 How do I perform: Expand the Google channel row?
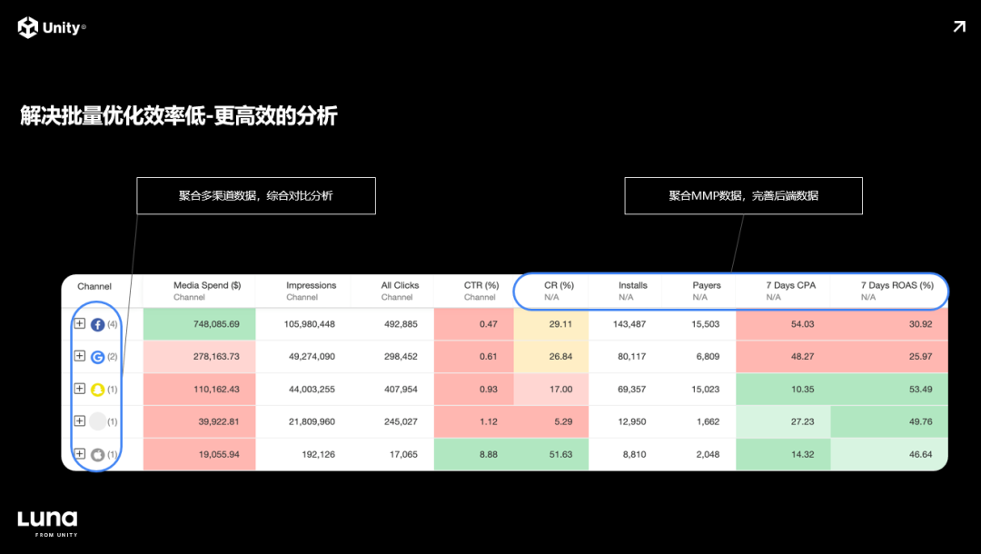pos(79,356)
